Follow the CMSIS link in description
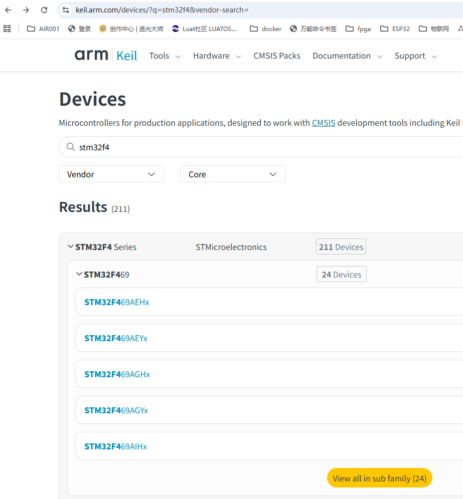463x499 pixels. pos(324,123)
